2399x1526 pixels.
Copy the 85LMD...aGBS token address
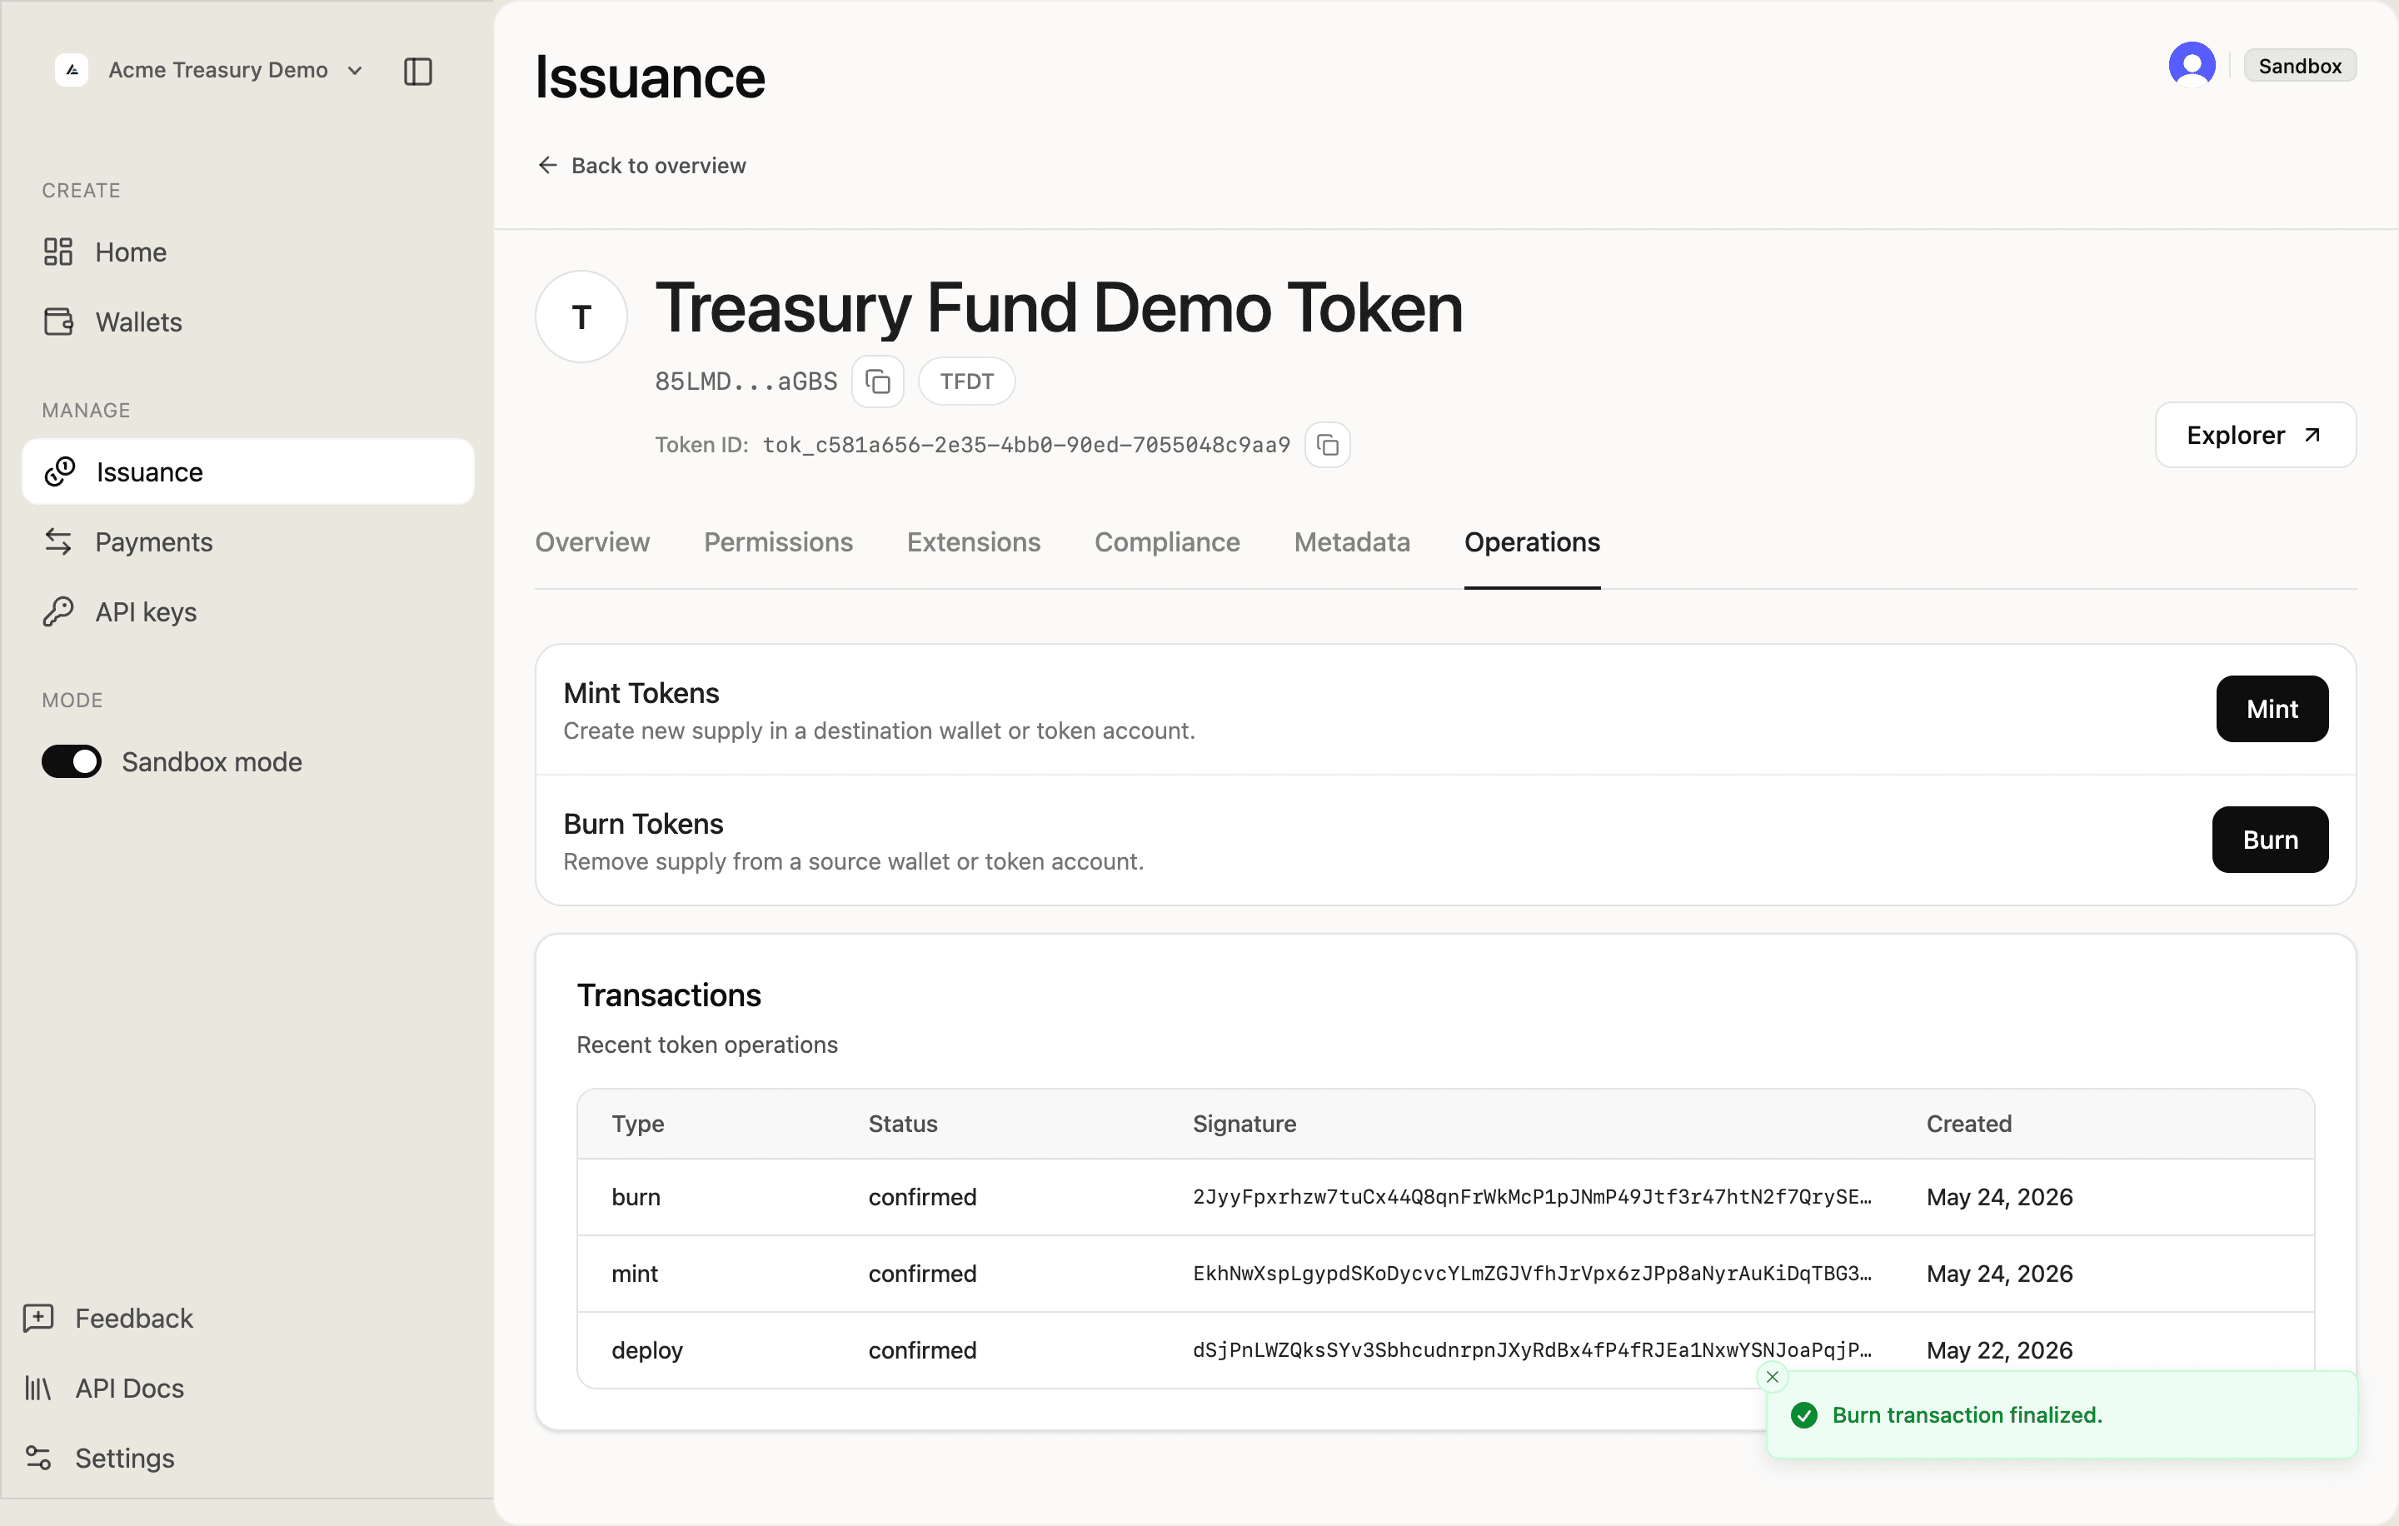[878, 381]
